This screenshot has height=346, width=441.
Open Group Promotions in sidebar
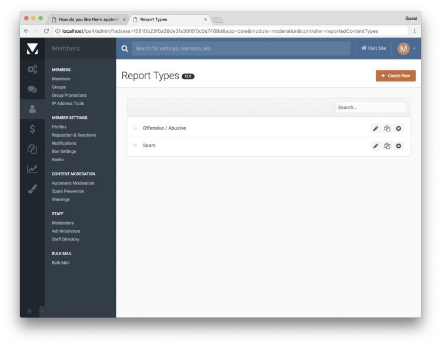tap(69, 95)
